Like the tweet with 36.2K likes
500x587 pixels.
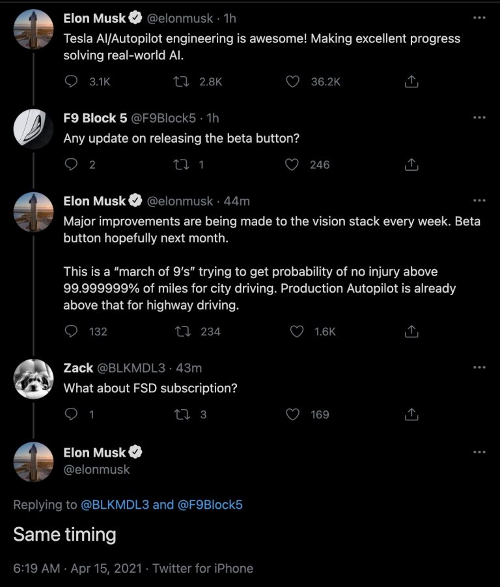tap(292, 81)
